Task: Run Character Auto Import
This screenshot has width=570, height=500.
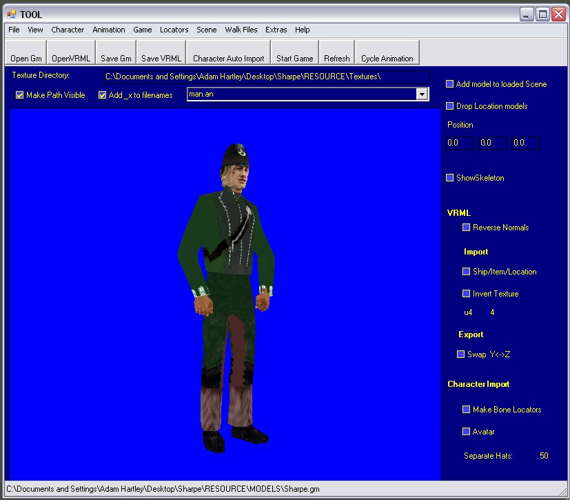Action: click(x=228, y=52)
